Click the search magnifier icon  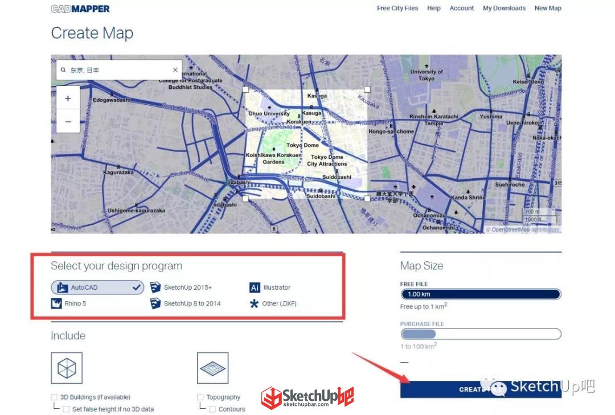click(63, 70)
